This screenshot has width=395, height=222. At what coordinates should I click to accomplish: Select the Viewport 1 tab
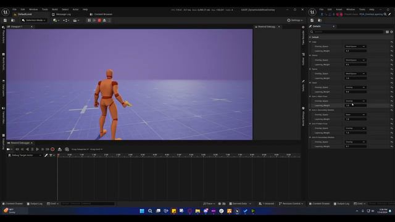coord(17,27)
